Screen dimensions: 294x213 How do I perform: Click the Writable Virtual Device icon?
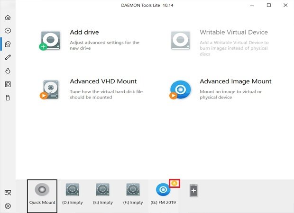(x=180, y=40)
